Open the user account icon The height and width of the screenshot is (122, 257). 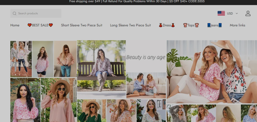click(248, 14)
